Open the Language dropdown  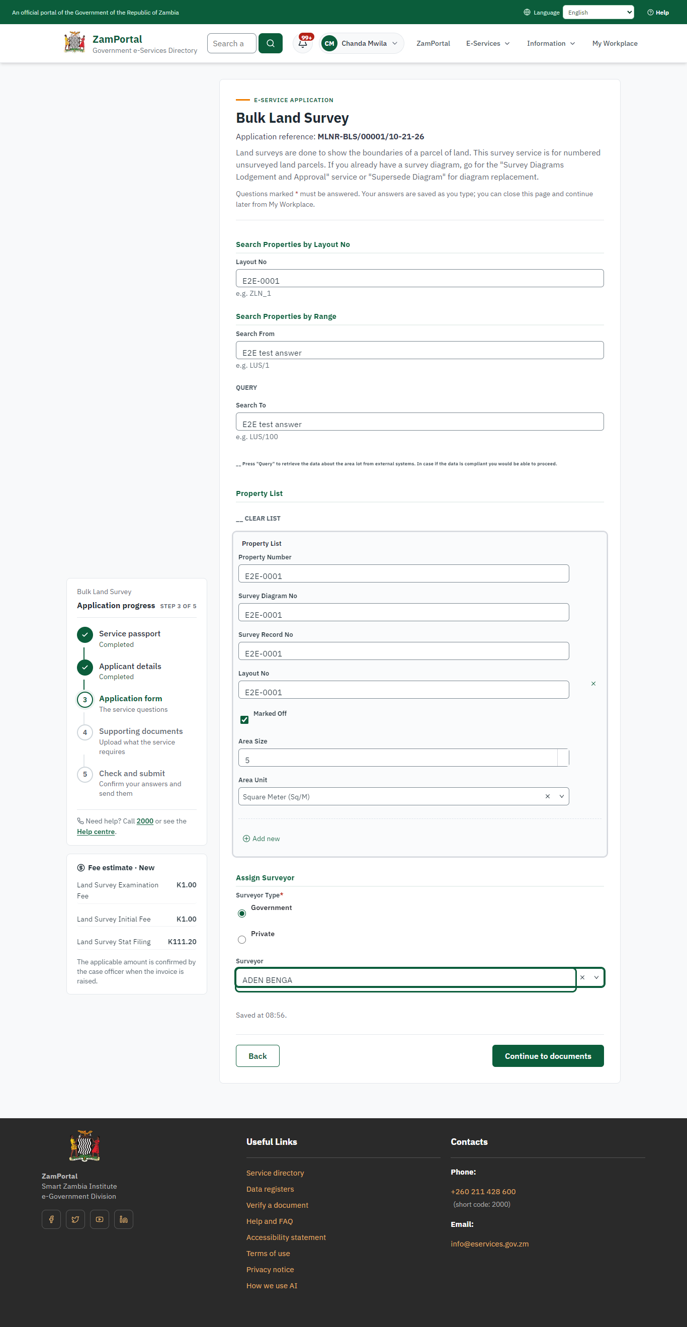pos(598,13)
